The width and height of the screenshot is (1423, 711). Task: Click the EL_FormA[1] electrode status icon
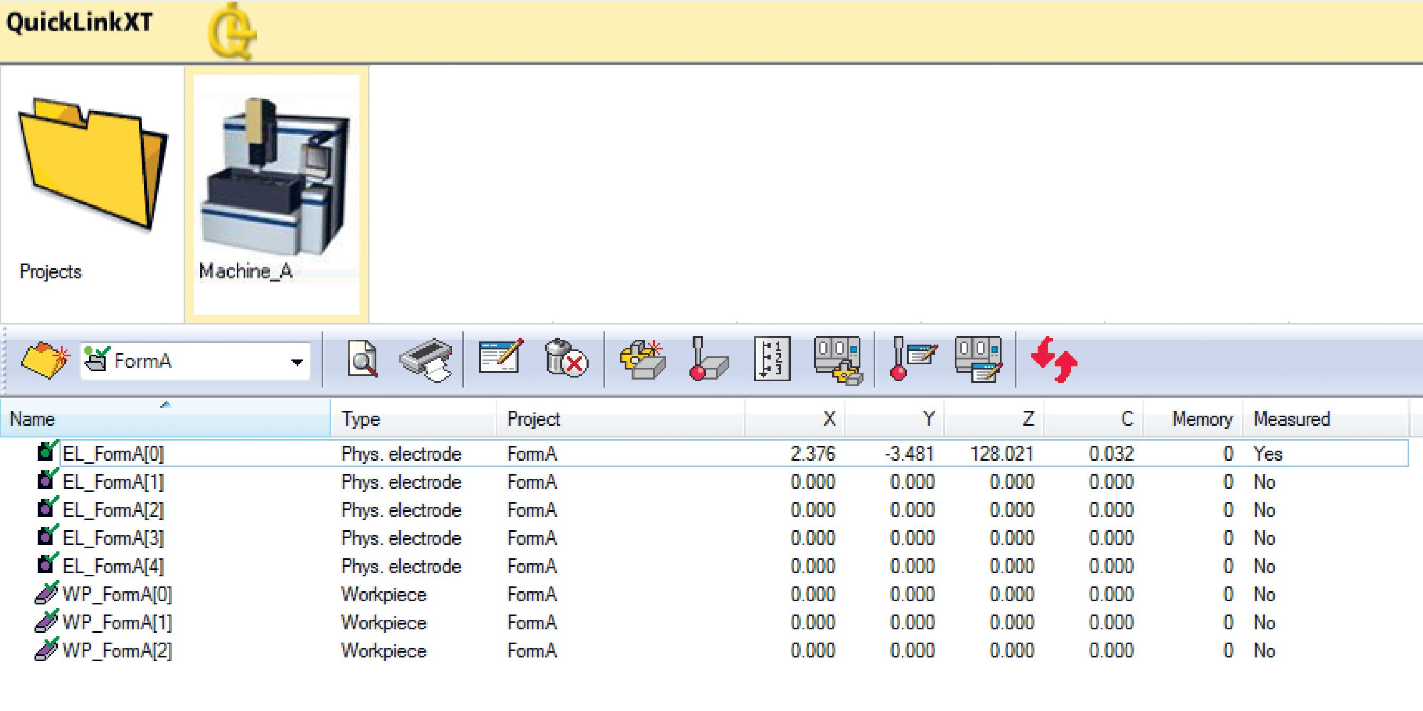click(x=47, y=480)
